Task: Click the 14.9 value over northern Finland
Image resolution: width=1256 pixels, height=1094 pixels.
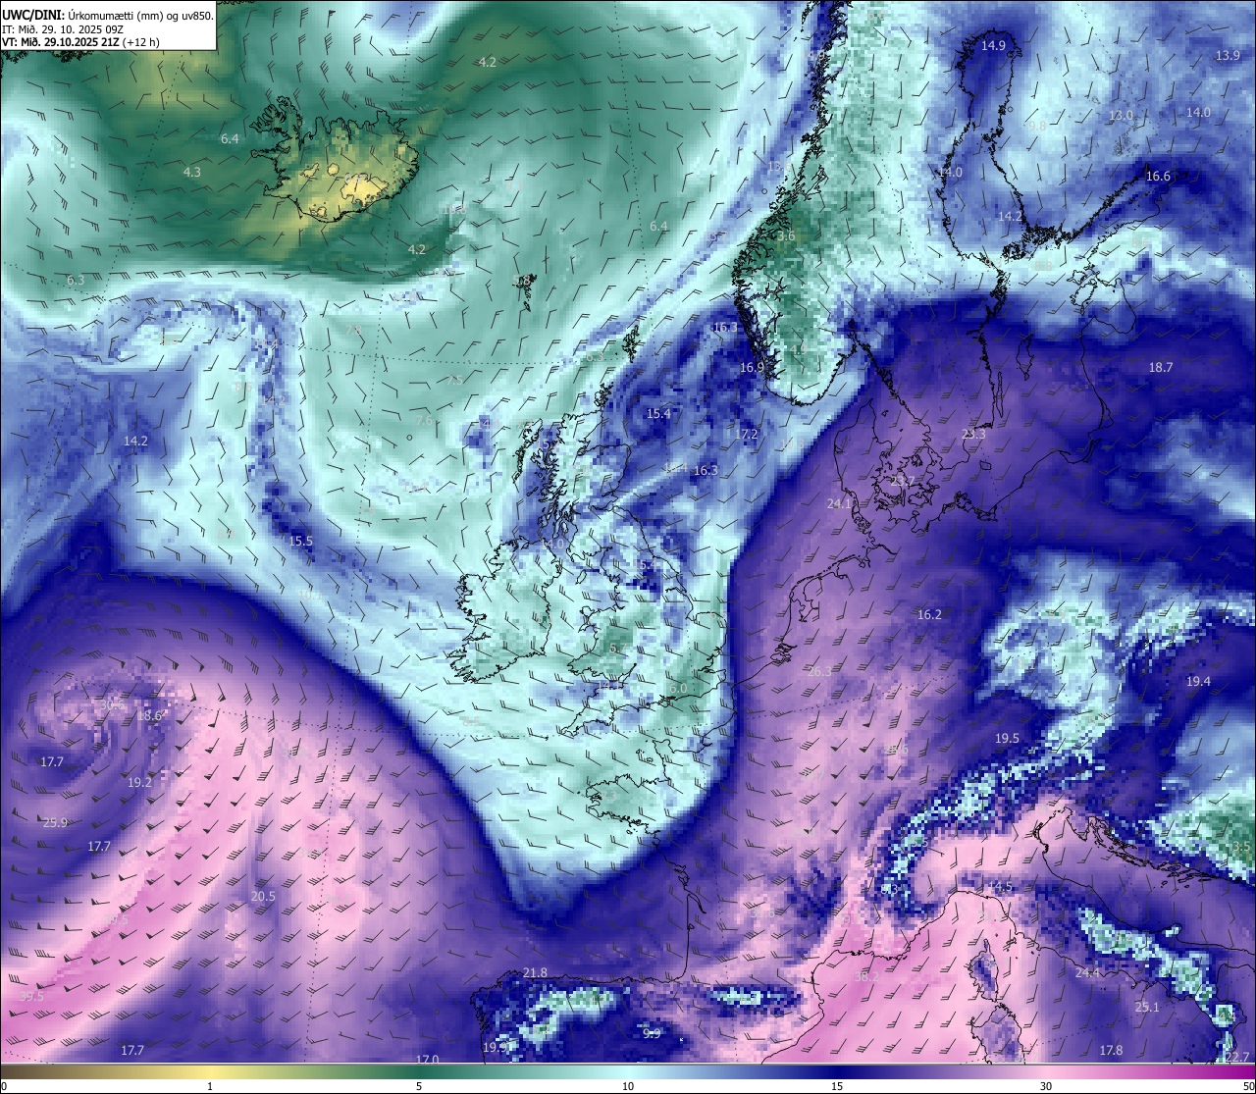Action: [x=994, y=46]
